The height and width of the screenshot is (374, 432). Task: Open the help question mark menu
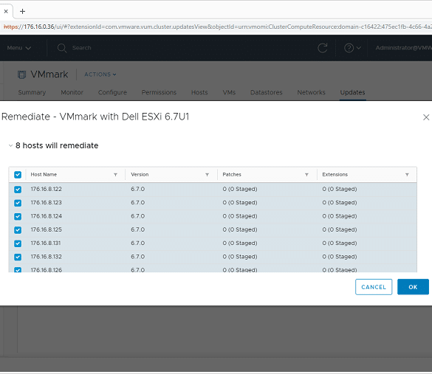click(352, 48)
